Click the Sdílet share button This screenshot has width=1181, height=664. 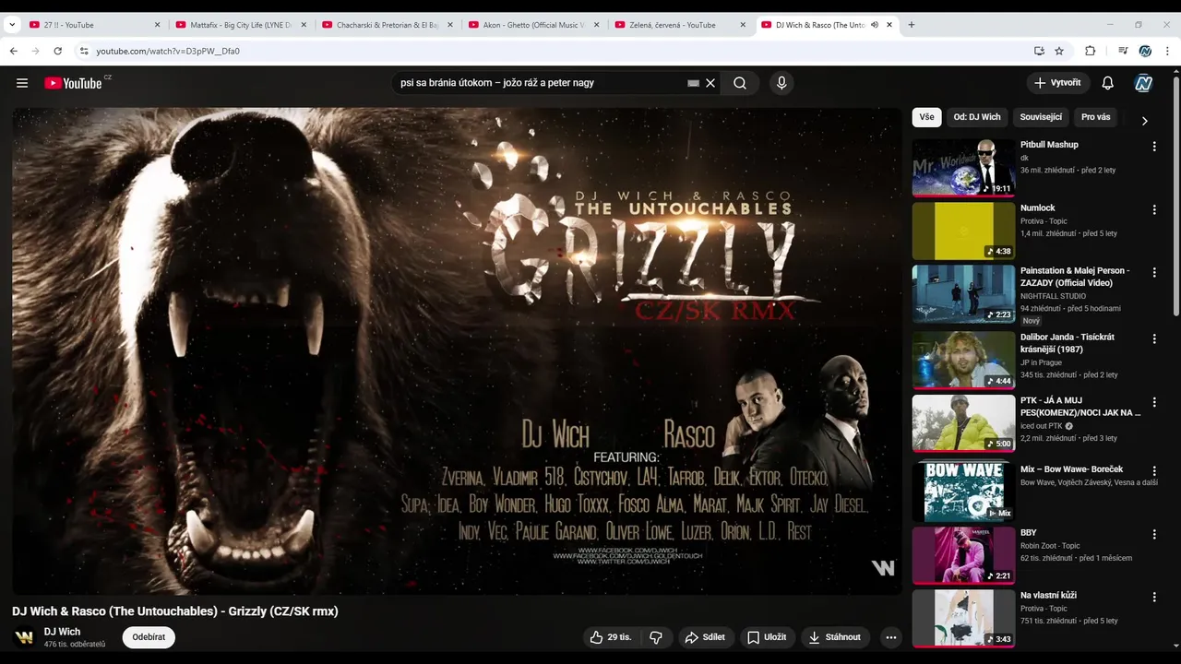pyautogui.click(x=705, y=637)
